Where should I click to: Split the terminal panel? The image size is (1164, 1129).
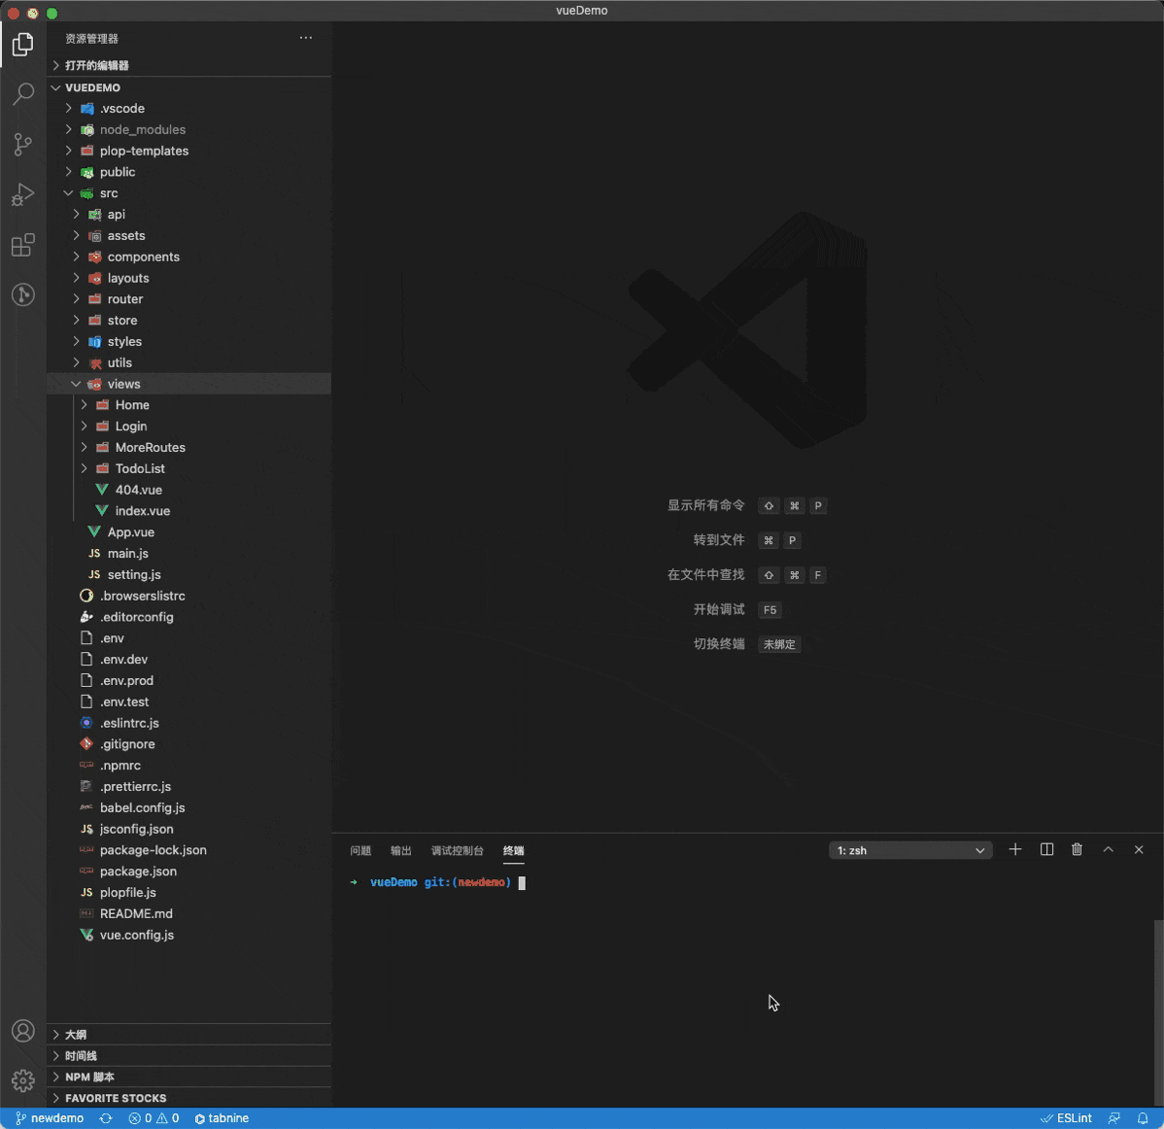1046,849
